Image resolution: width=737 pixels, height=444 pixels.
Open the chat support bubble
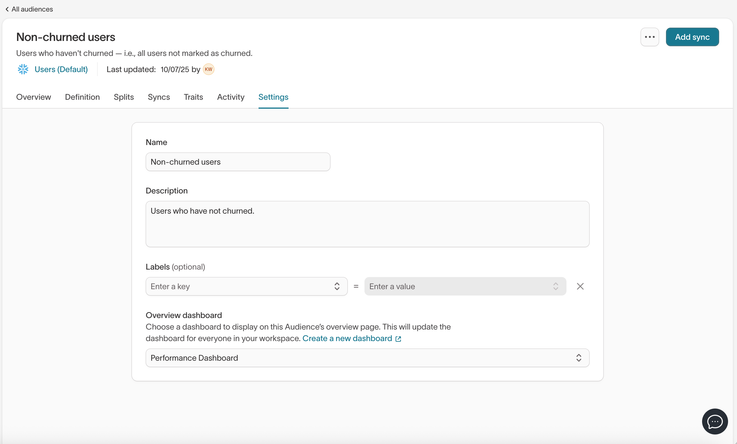(x=714, y=421)
